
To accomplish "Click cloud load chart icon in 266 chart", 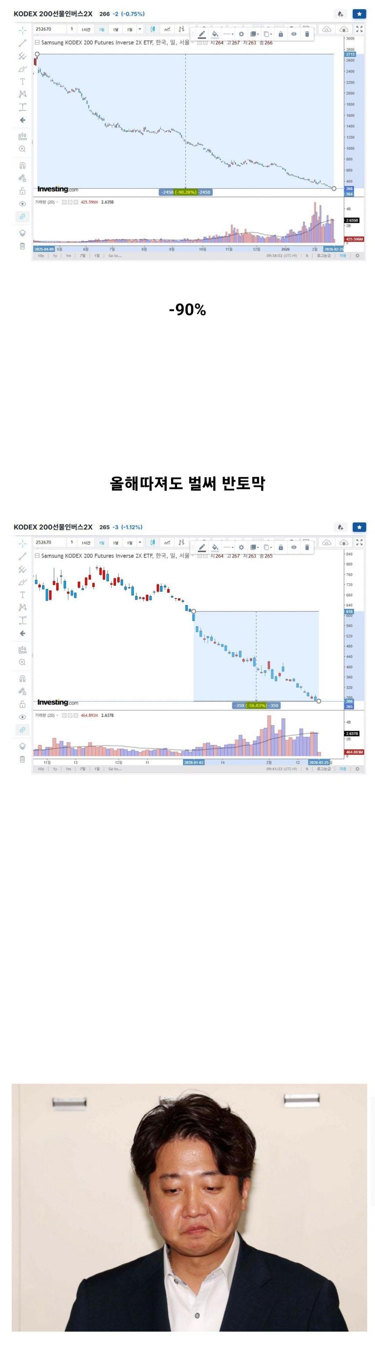I will pyautogui.click(x=327, y=29).
